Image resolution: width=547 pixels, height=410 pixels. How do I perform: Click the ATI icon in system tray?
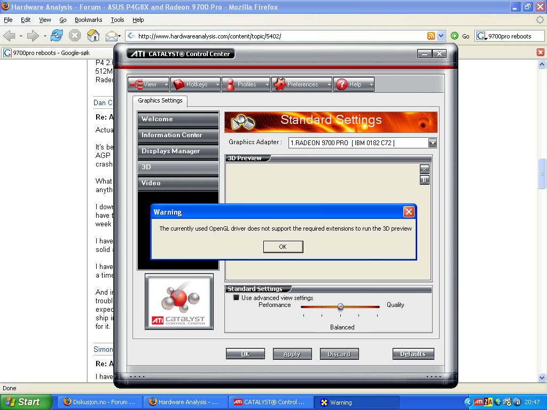coord(478,402)
